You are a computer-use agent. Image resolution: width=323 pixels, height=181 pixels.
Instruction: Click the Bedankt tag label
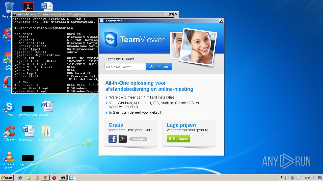[x=138, y=139]
